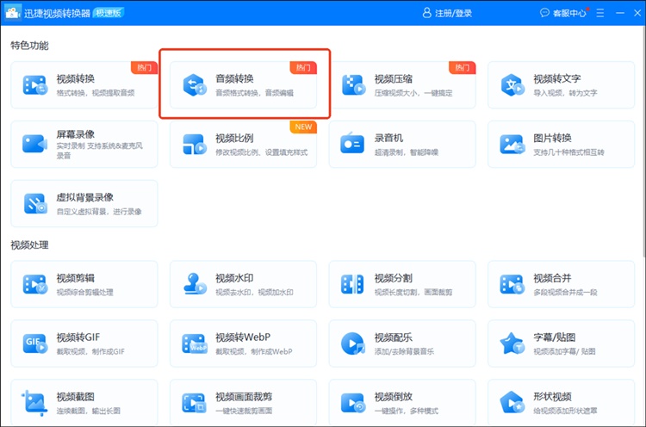The image size is (646, 427).
Task: Click the 形状视频 title text
Action: coord(552,397)
